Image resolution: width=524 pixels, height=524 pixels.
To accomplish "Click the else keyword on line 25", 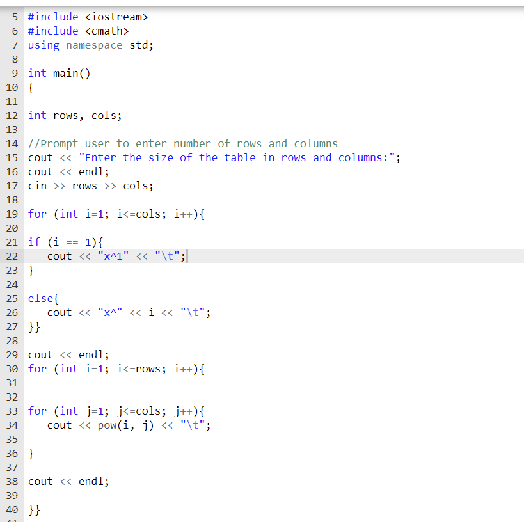I will tap(38, 298).
